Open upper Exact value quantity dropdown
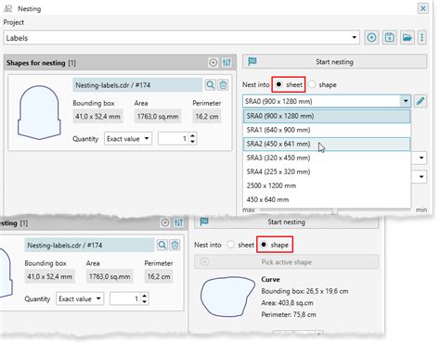Image resolution: width=440 pixels, height=342 pixels. point(128,139)
